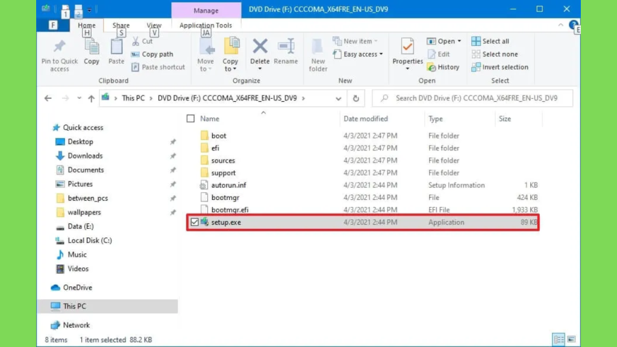
Task: Expand the Properties dropdown arrow
Action: tap(407, 69)
